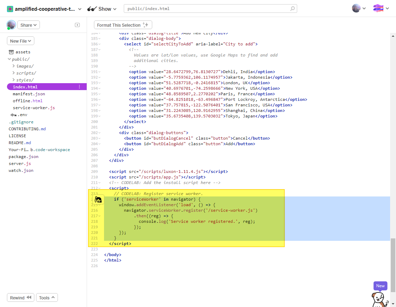Image resolution: width=396 pixels, height=307 pixels.
Task: Click the file search input field
Action: pos(210,9)
